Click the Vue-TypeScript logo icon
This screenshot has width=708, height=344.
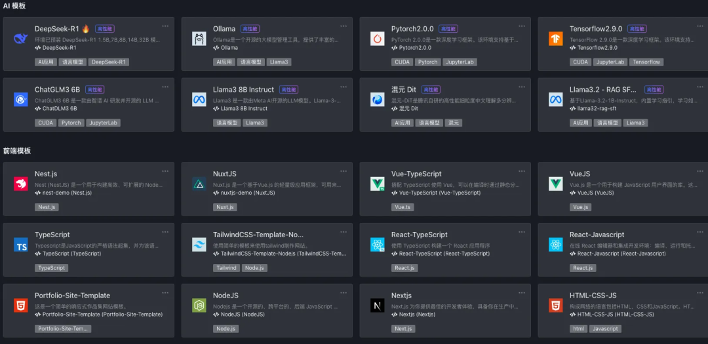pyautogui.click(x=378, y=183)
